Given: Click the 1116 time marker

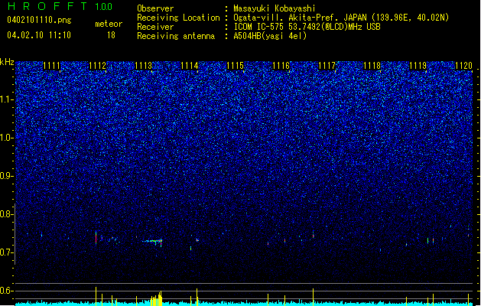Looking at the screenshot, I should tap(281, 66).
